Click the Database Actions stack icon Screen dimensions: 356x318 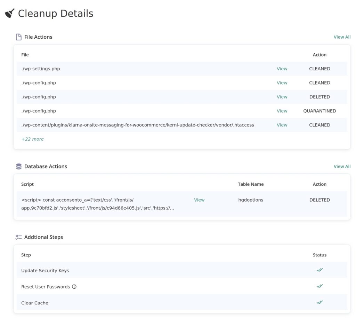19,166
